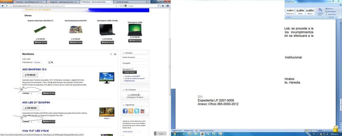342x136 pixels.
Task: Click Windows Start orb
Action: click(174, 134)
